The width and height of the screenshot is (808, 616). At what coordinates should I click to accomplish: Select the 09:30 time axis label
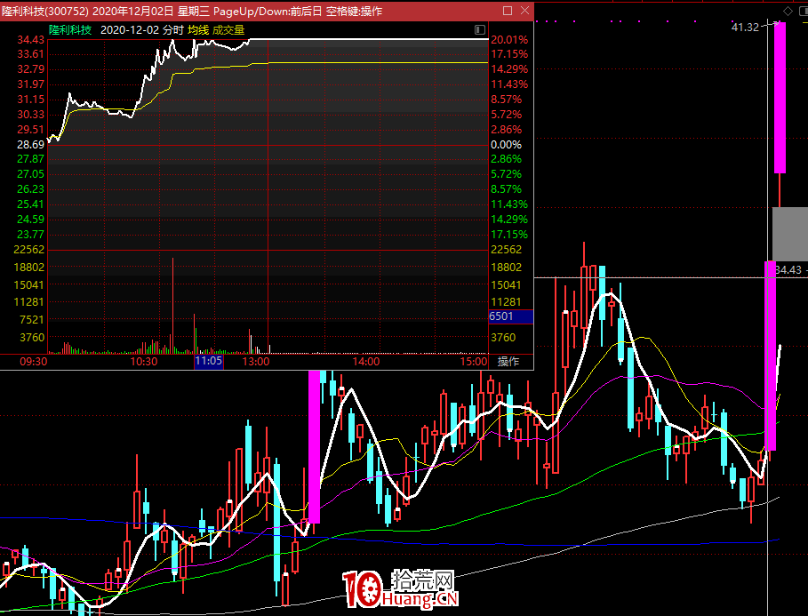pos(34,362)
